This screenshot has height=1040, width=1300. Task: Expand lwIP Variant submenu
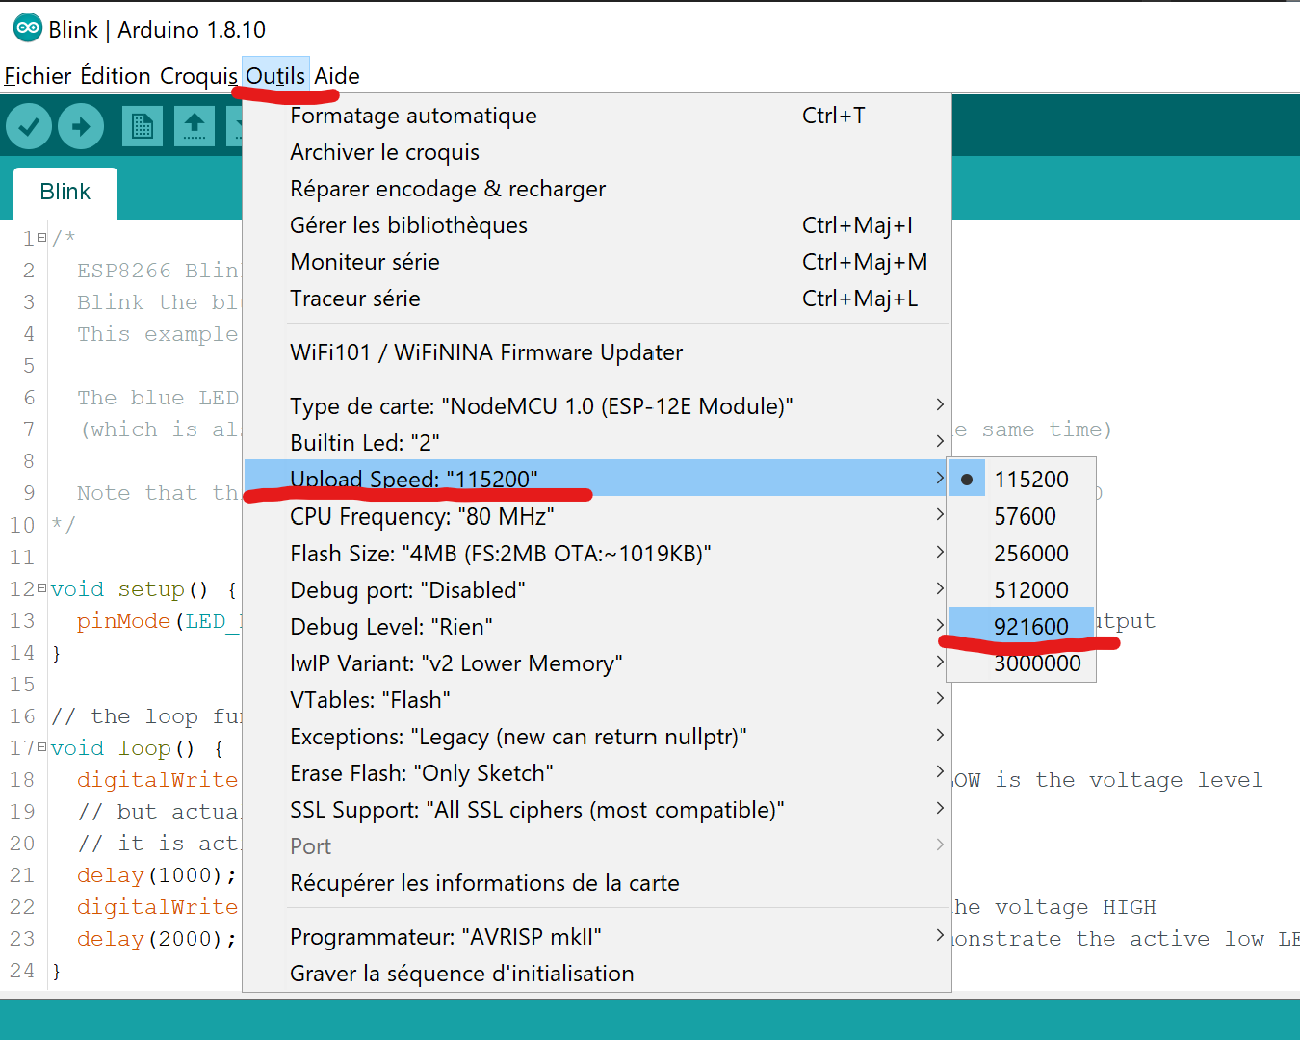[597, 663]
